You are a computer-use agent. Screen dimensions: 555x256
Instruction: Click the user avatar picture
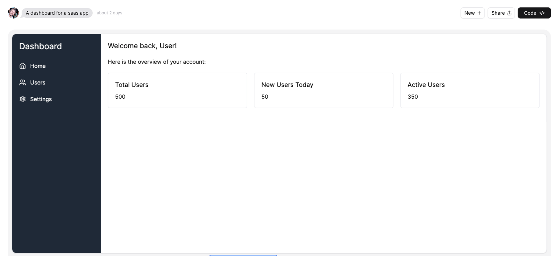coord(13,13)
